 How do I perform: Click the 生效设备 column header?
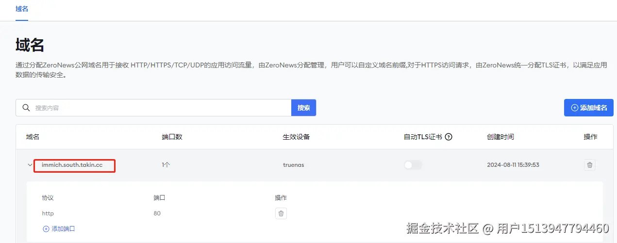click(296, 137)
